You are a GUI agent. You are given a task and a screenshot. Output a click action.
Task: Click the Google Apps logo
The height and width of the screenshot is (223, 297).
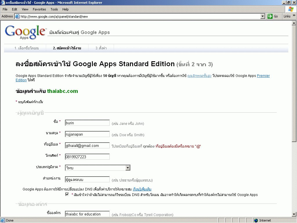click(25, 32)
